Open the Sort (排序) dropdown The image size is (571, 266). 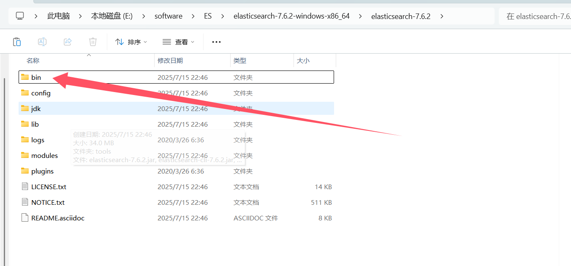[x=131, y=42]
